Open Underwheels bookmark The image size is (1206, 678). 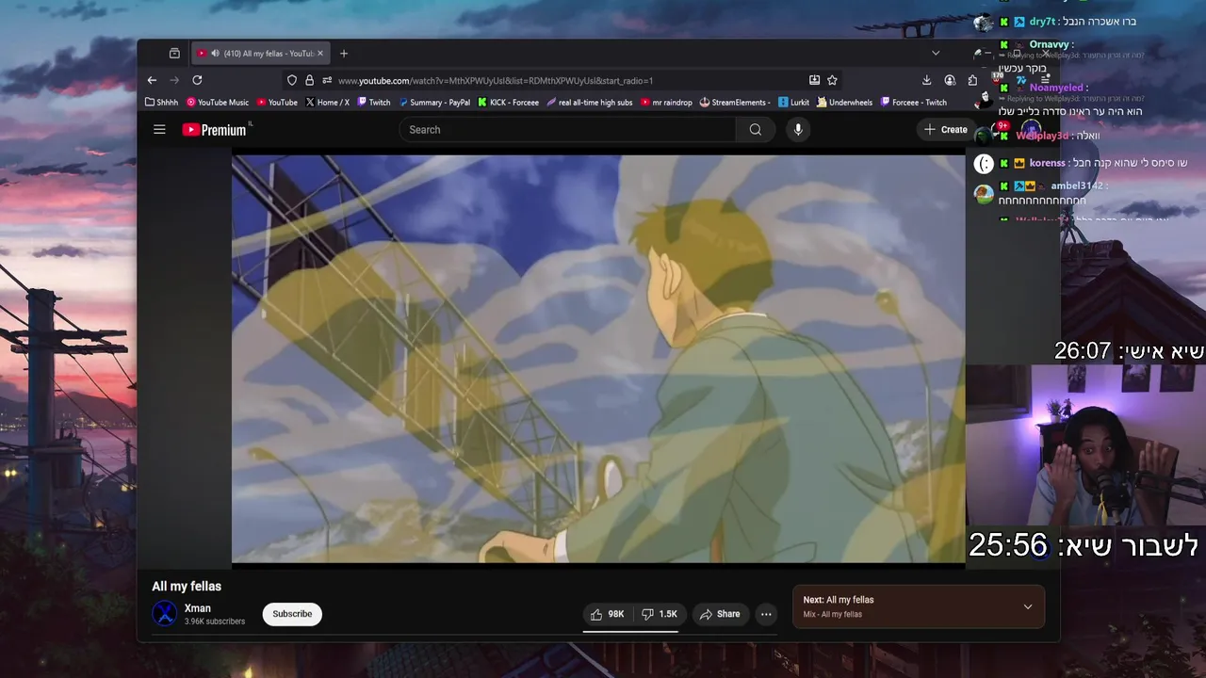point(845,103)
